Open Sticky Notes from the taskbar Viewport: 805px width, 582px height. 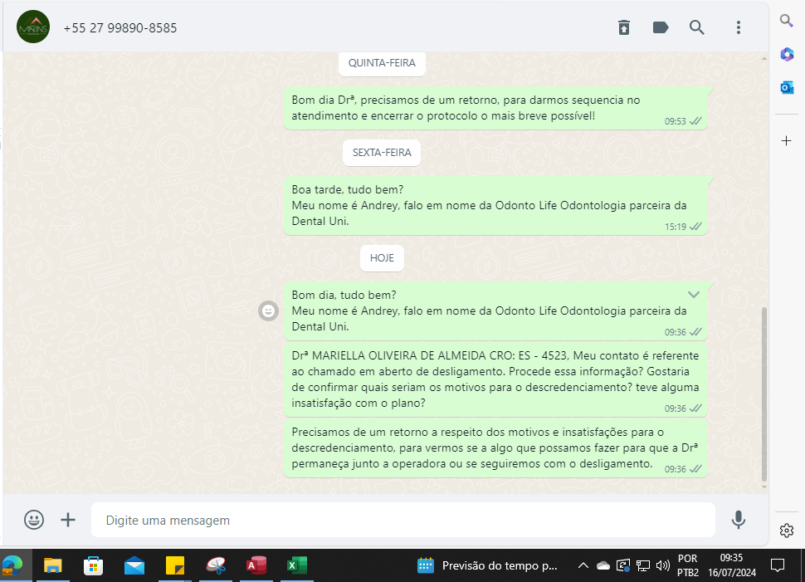[174, 565]
